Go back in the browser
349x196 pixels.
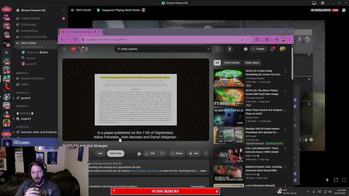[62, 39]
